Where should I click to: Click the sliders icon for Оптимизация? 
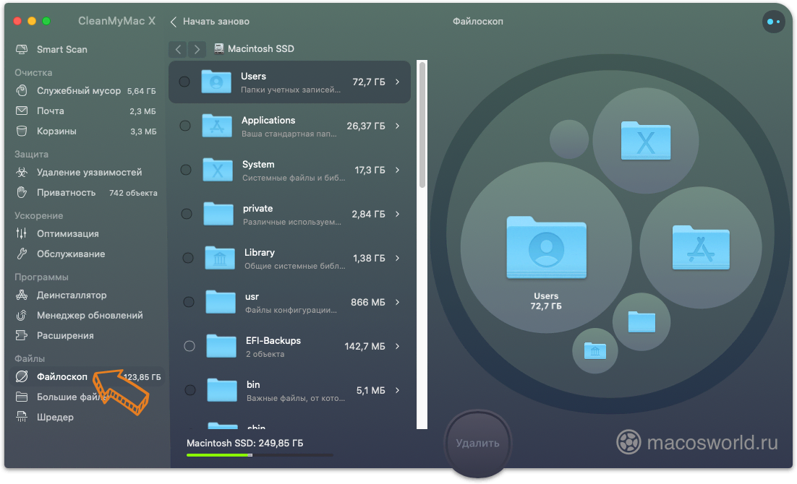(22, 233)
